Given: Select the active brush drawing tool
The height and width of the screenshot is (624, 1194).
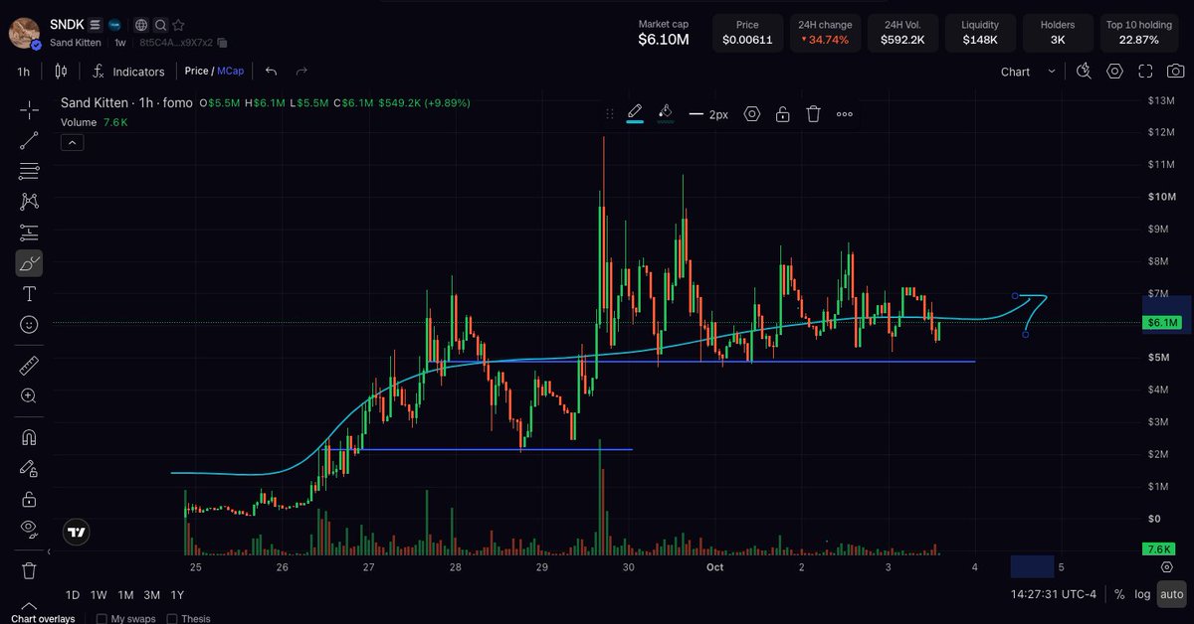Looking at the screenshot, I should 30,263.
